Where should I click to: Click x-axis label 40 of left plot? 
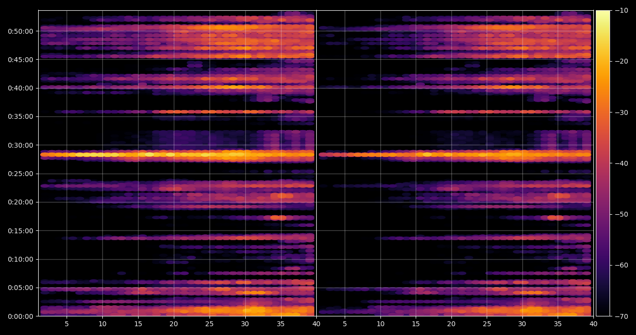click(316, 324)
